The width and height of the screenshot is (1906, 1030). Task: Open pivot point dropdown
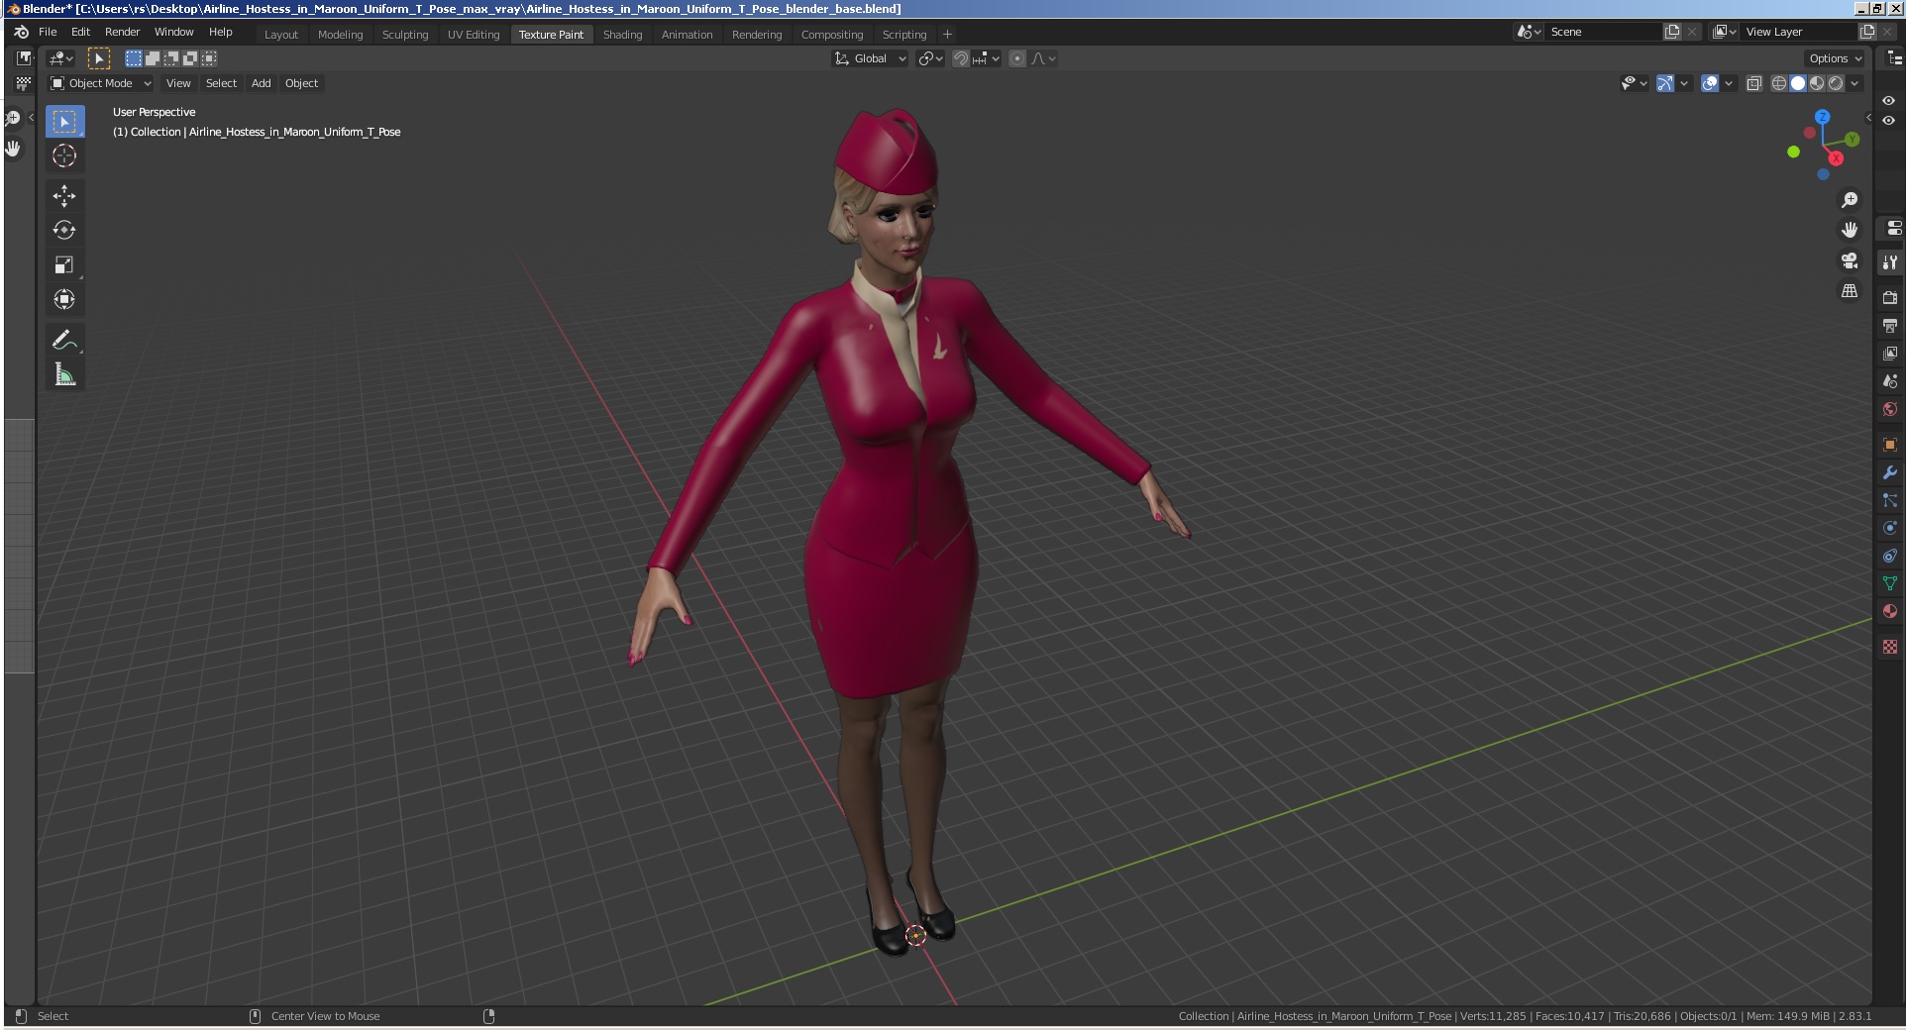[x=930, y=58]
